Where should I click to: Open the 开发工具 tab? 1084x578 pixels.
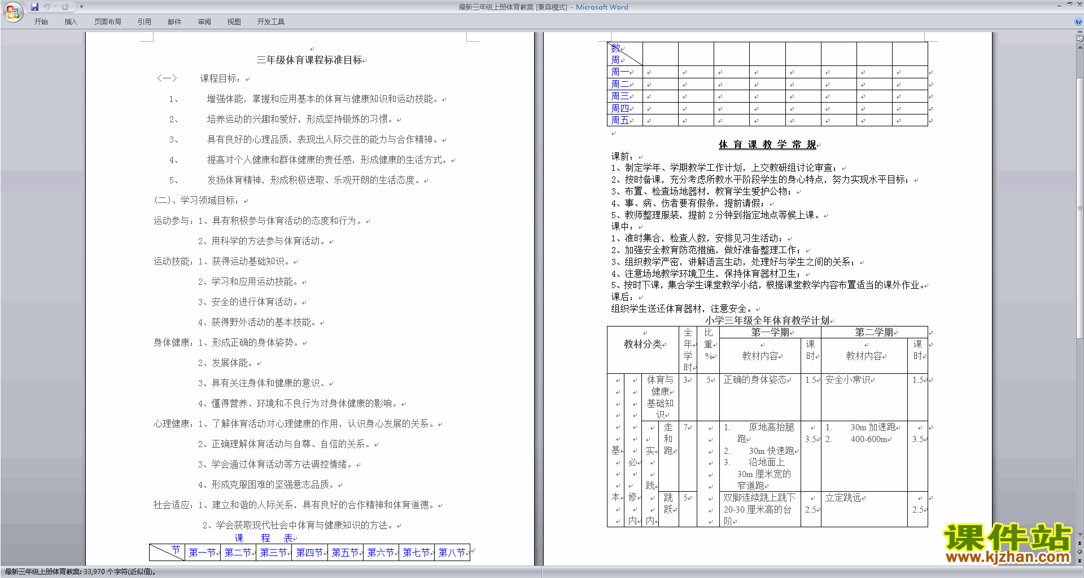pyautogui.click(x=271, y=21)
